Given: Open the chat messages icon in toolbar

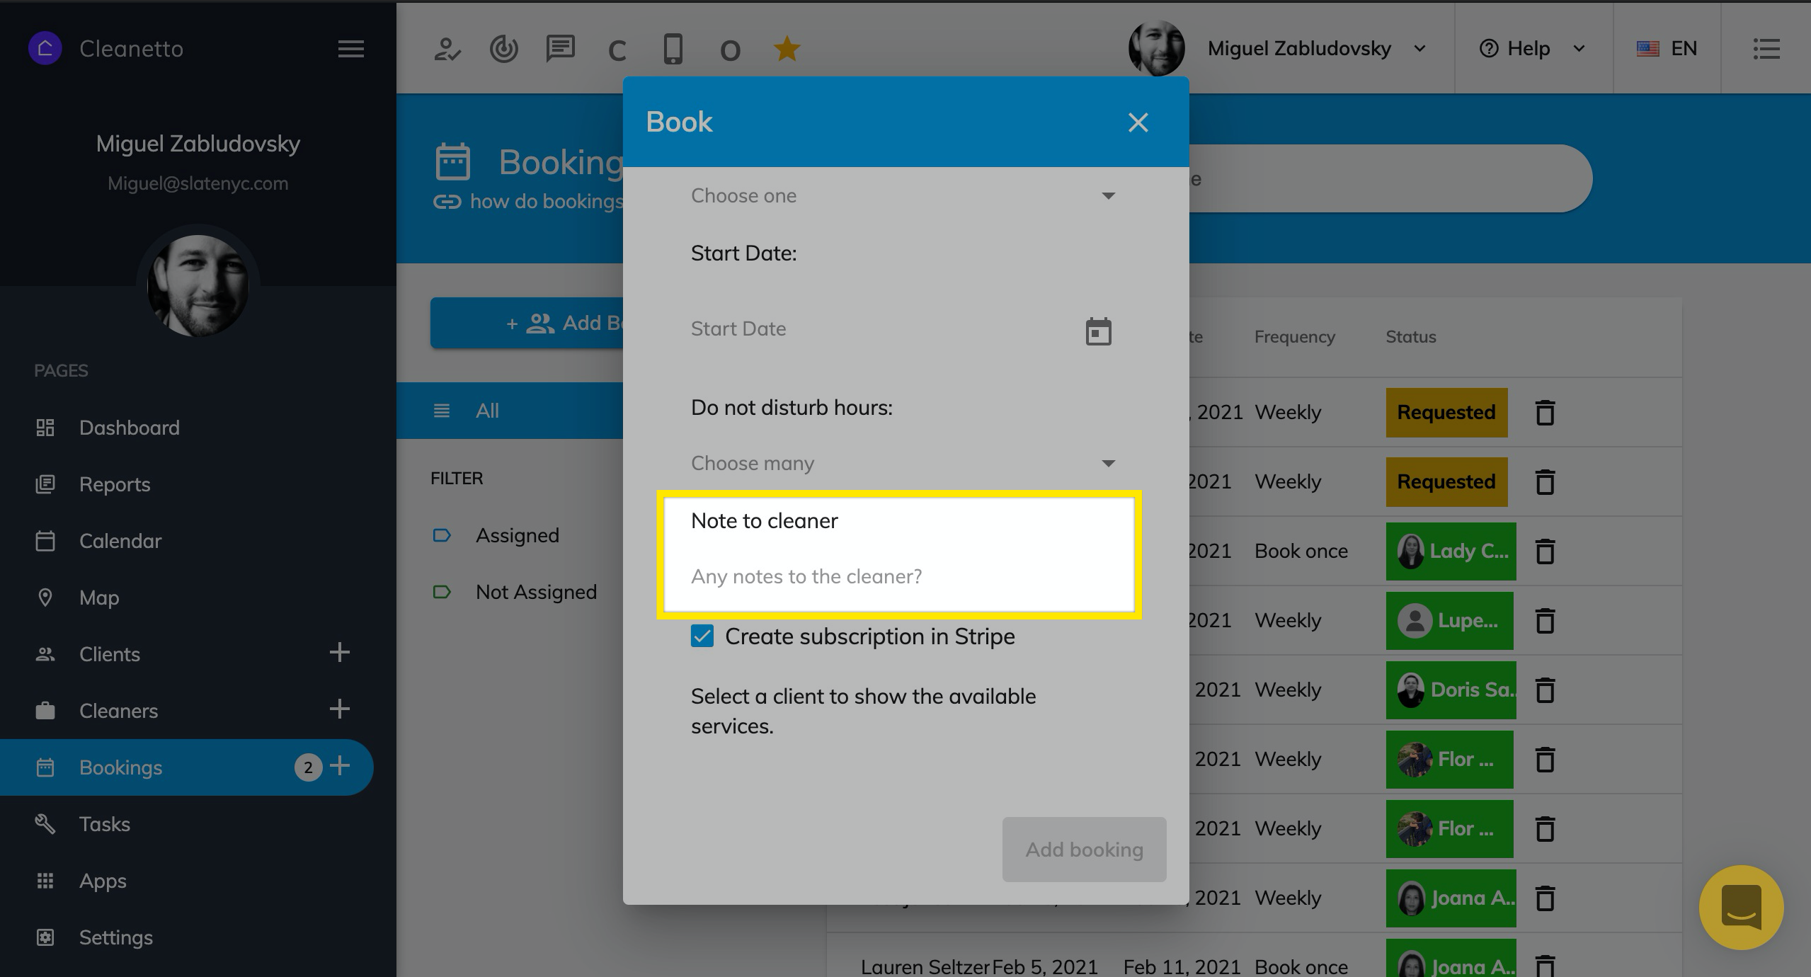Looking at the screenshot, I should coord(560,49).
